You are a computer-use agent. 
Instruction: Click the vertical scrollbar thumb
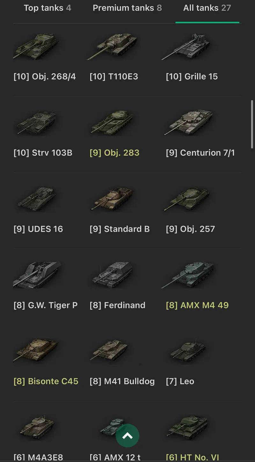point(252,123)
